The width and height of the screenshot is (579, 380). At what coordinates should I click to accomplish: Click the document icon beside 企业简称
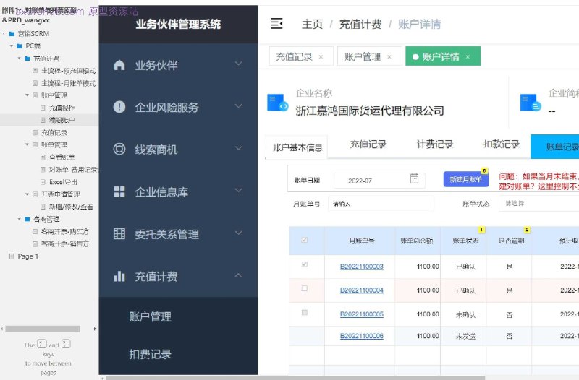531,103
